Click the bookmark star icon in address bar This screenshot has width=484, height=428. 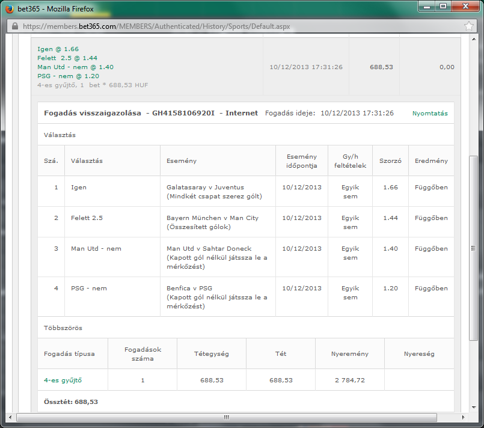tap(468, 26)
